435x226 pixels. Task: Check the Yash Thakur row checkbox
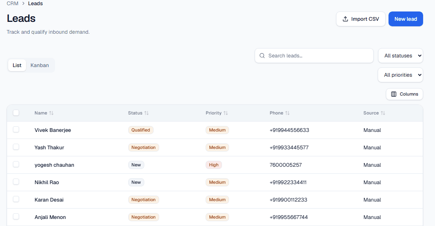16,147
